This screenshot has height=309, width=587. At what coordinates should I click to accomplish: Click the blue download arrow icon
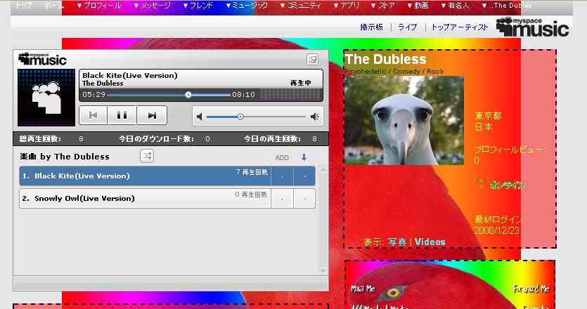[304, 157]
